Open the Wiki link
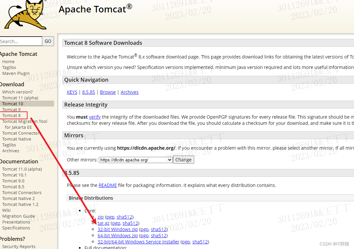This screenshot has width=354, height=249. coord(7,210)
